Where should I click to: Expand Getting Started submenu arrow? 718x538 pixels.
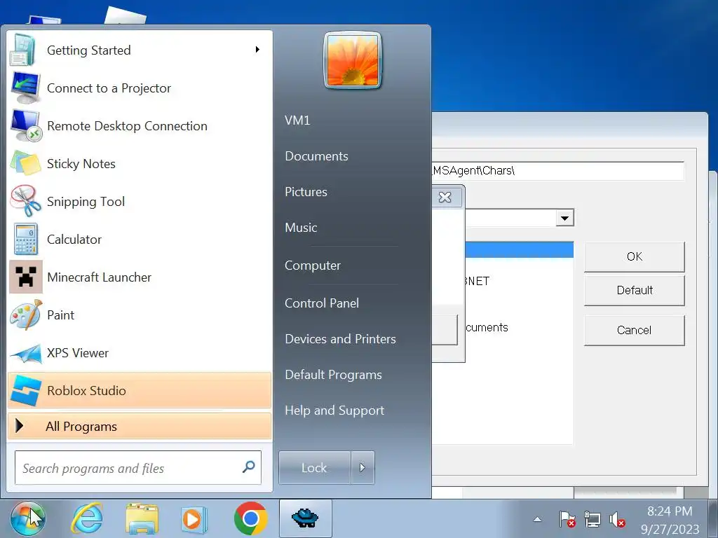coord(257,50)
